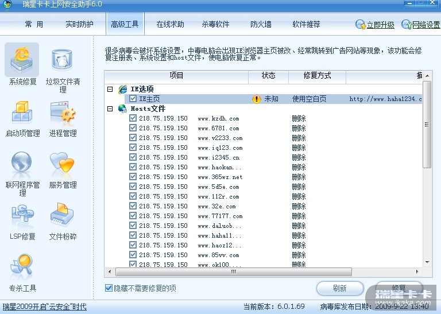Open the 软件推荐 tab
Screen dimensions: 441x314
(306, 25)
